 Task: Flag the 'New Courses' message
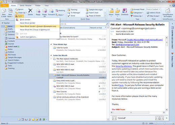coord(105,91)
